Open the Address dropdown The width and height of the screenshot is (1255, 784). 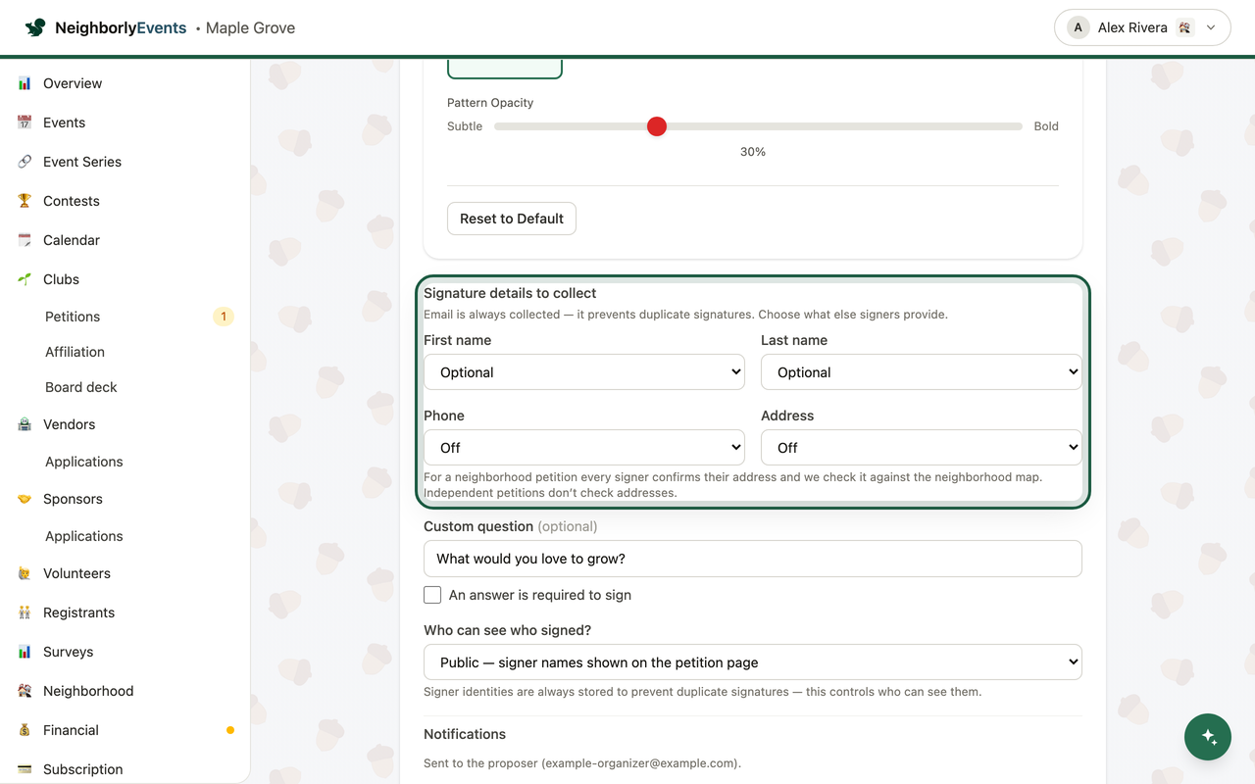(922, 448)
